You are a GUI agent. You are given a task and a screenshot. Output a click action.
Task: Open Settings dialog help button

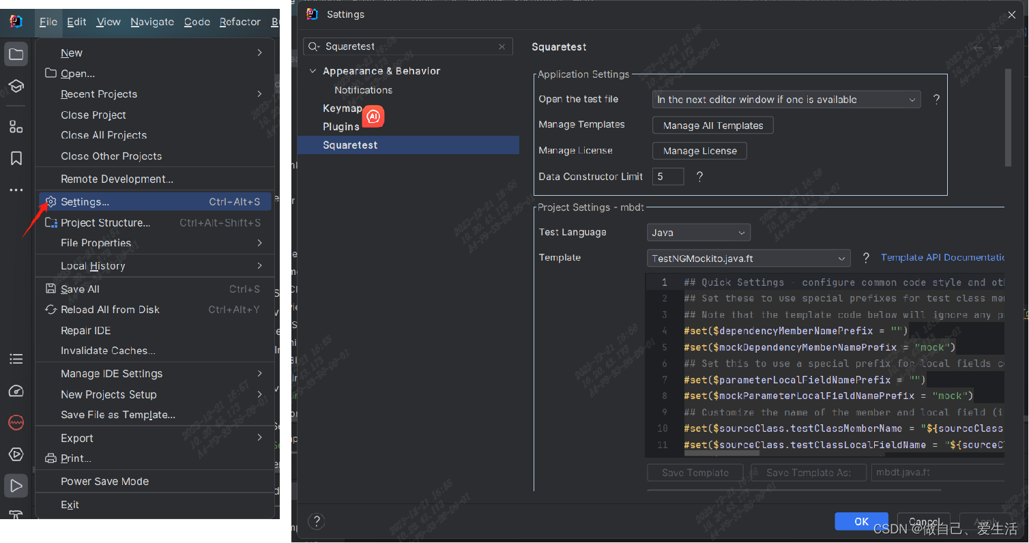[x=316, y=521]
